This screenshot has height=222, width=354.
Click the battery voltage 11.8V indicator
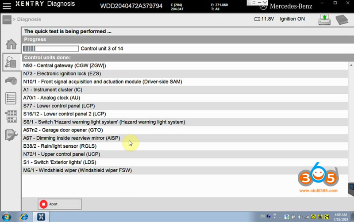coord(264,19)
